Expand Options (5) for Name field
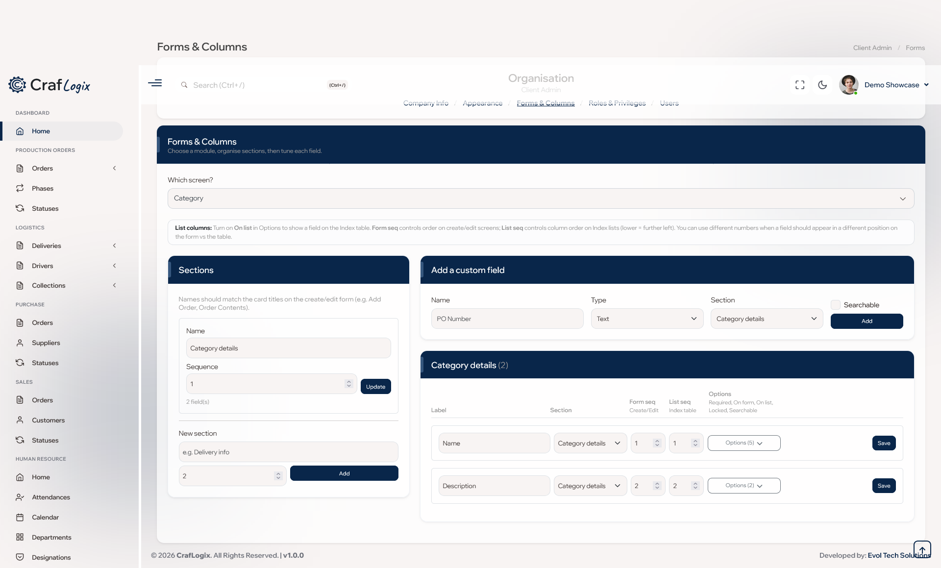The width and height of the screenshot is (941, 568). point(744,443)
